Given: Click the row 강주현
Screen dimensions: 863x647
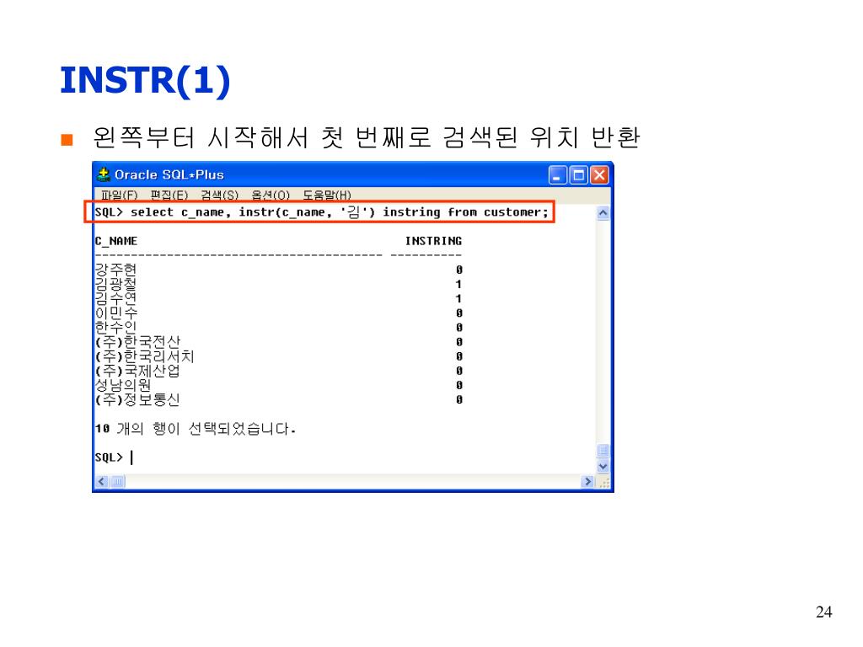Looking at the screenshot, I should click(278, 270).
